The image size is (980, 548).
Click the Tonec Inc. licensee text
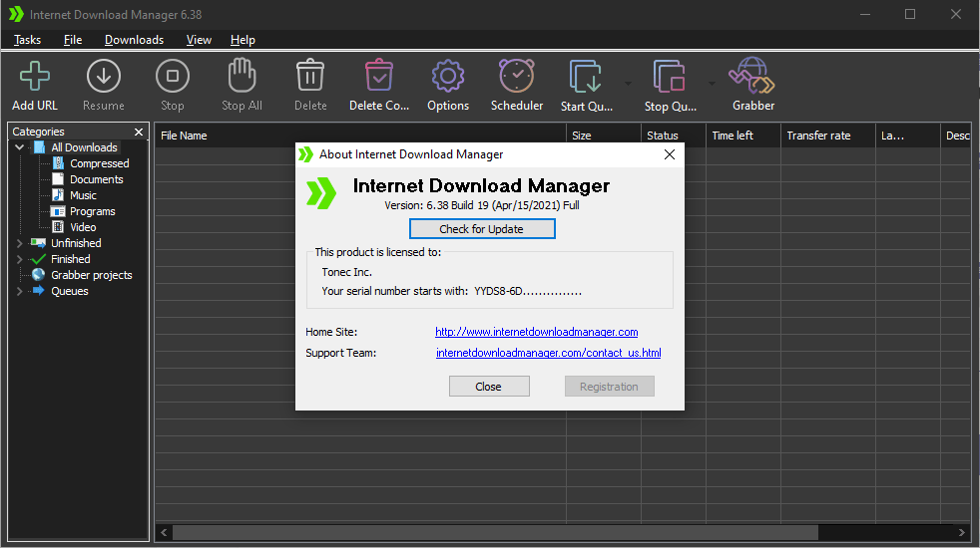(x=347, y=272)
